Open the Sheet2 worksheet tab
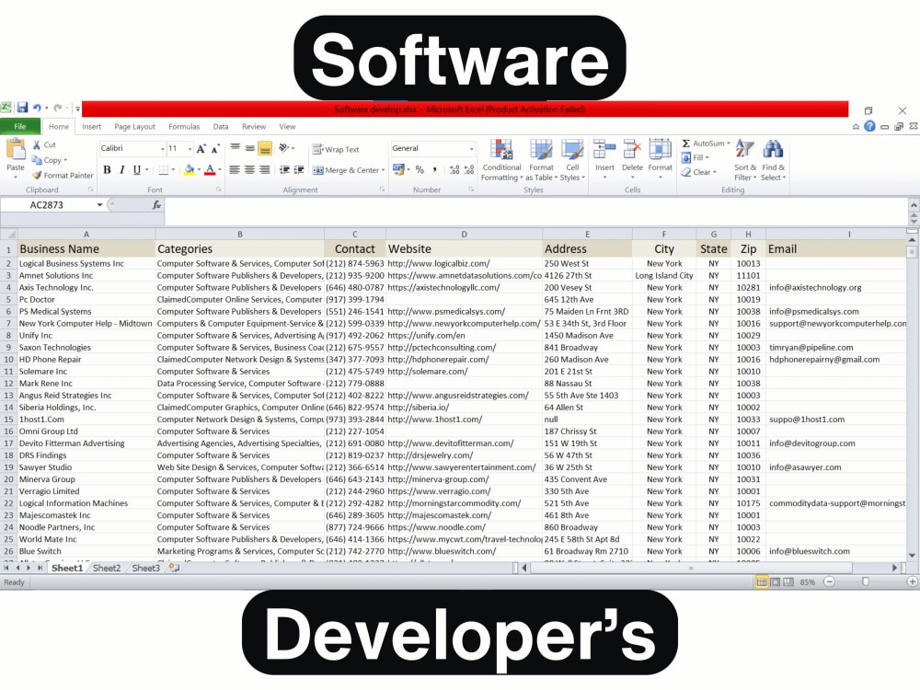The width and height of the screenshot is (920, 690). [107, 568]
